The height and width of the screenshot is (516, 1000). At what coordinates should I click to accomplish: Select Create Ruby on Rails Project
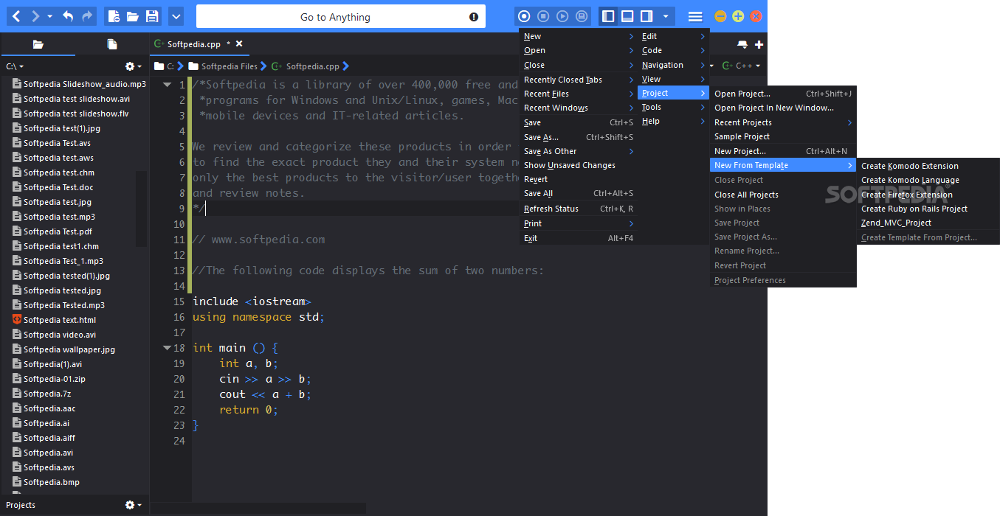[x=928, y=209]
